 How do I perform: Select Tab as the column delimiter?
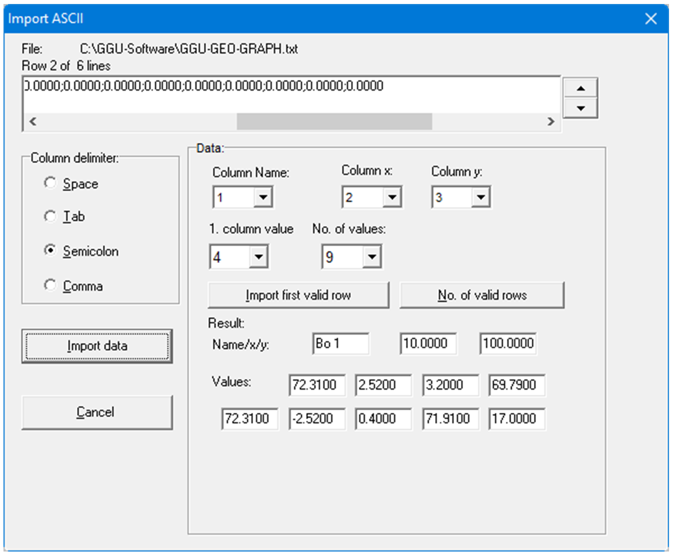pos(50,217)
